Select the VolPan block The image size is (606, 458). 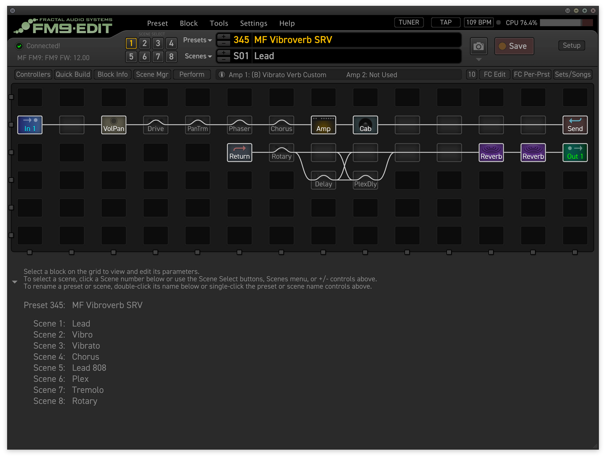(114, 125)
